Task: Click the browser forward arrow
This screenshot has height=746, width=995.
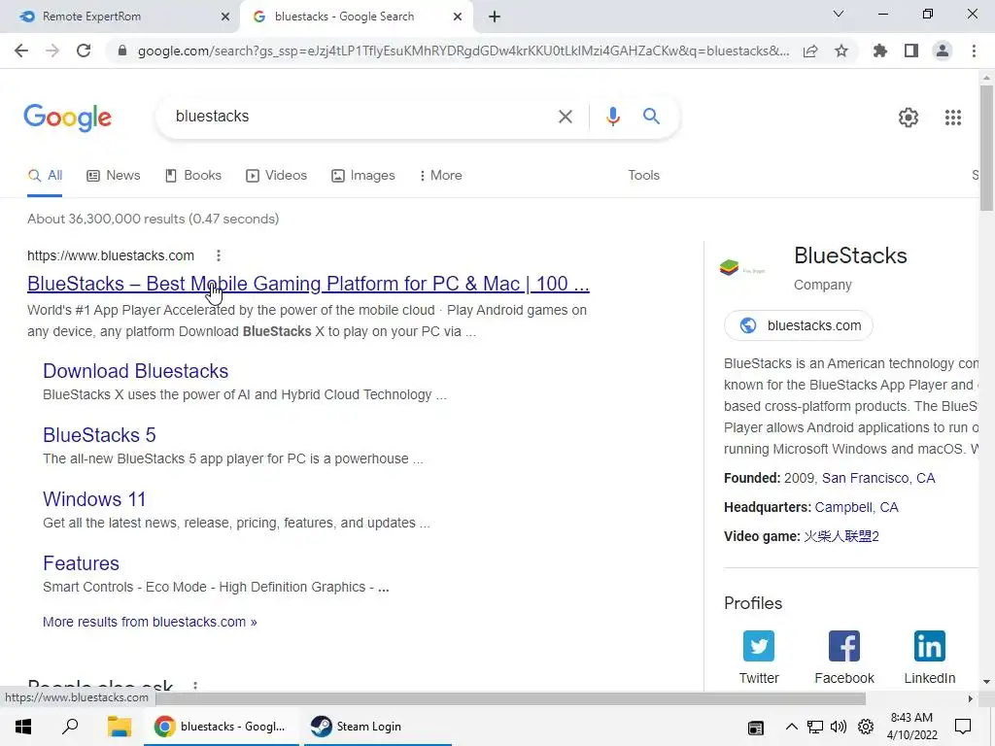Action: [x=52, y=51]
